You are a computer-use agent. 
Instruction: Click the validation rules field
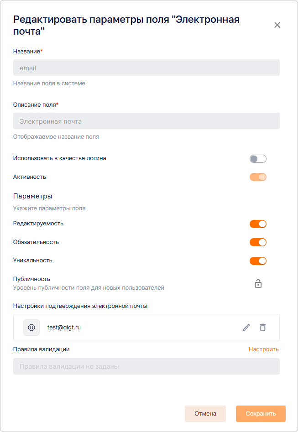[146, 366]
